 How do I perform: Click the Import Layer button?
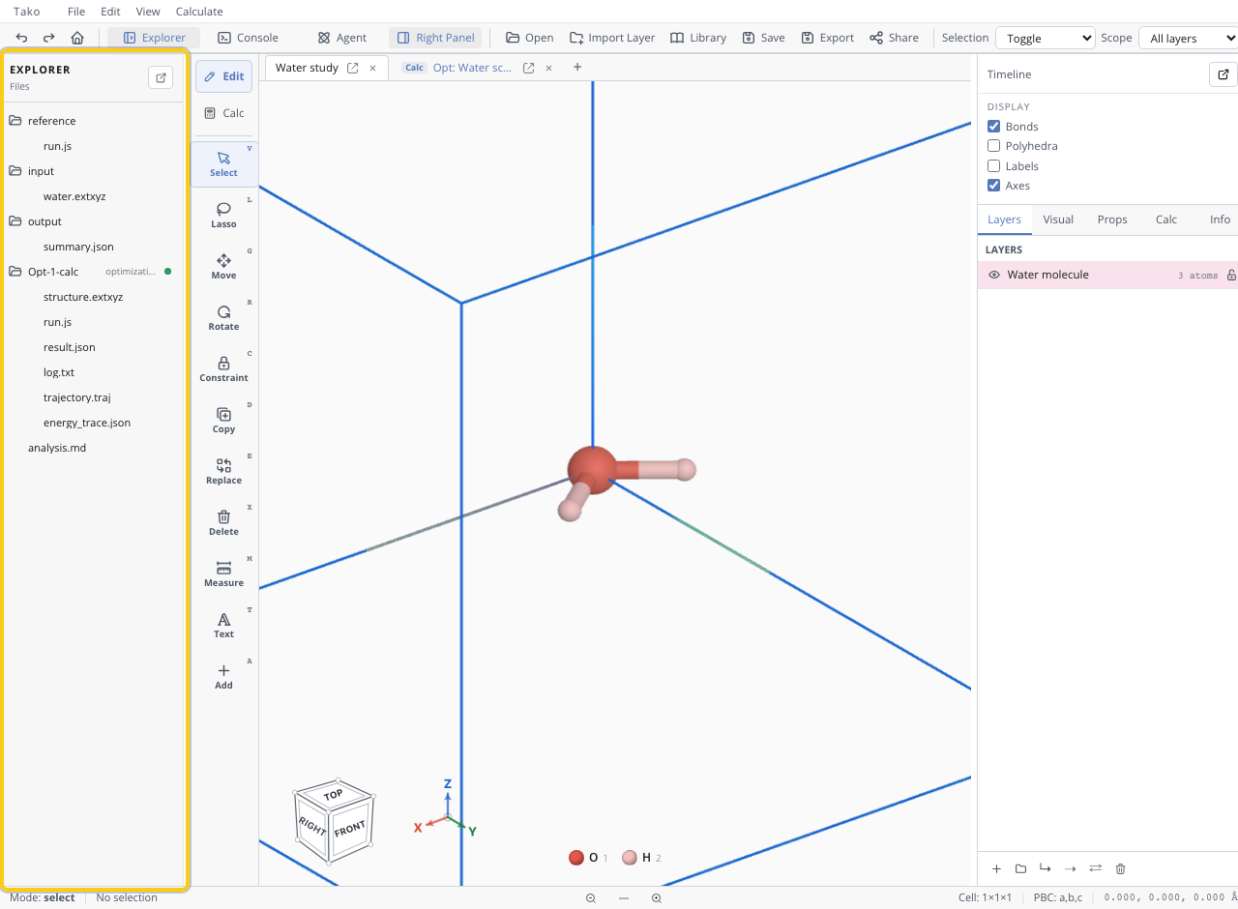pos(612,38)
